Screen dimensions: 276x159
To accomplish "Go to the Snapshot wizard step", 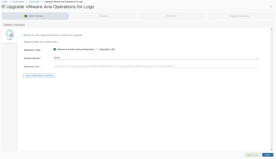I will [x=103, y=16].
